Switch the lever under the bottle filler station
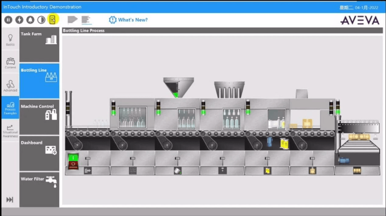Viewport: 386px width, 216px height. 177,159
